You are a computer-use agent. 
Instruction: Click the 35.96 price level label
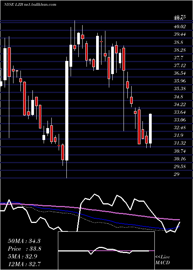point(180,81)
